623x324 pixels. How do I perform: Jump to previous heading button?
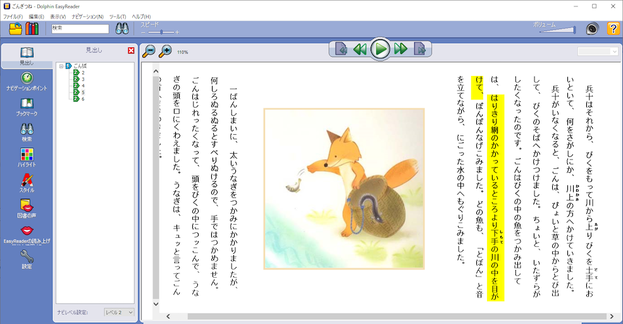tap(342, 49)
